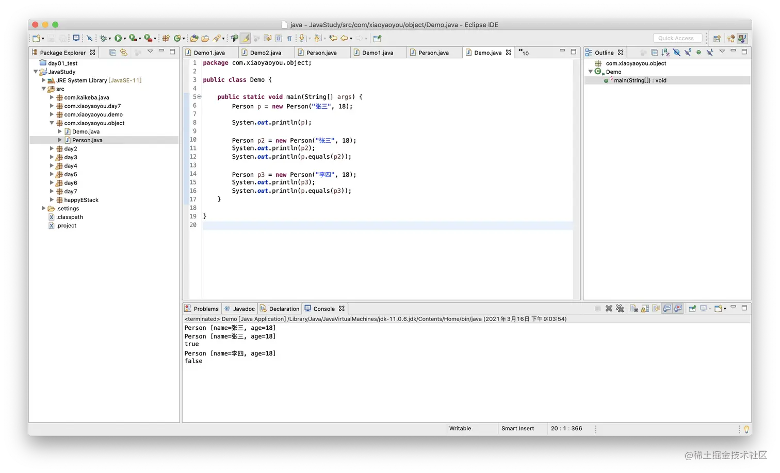Click the New Java Class icon
Image resolution: width=780 pixels, height=473 pixels.
coord(177,38)
